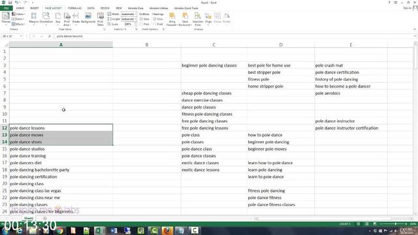Open the Selection Pane
The image size is (418, 235).
197,19
